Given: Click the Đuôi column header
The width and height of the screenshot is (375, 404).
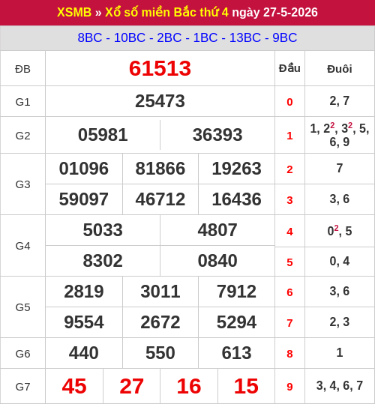Looking at the screenshot, I should [340, 69].
